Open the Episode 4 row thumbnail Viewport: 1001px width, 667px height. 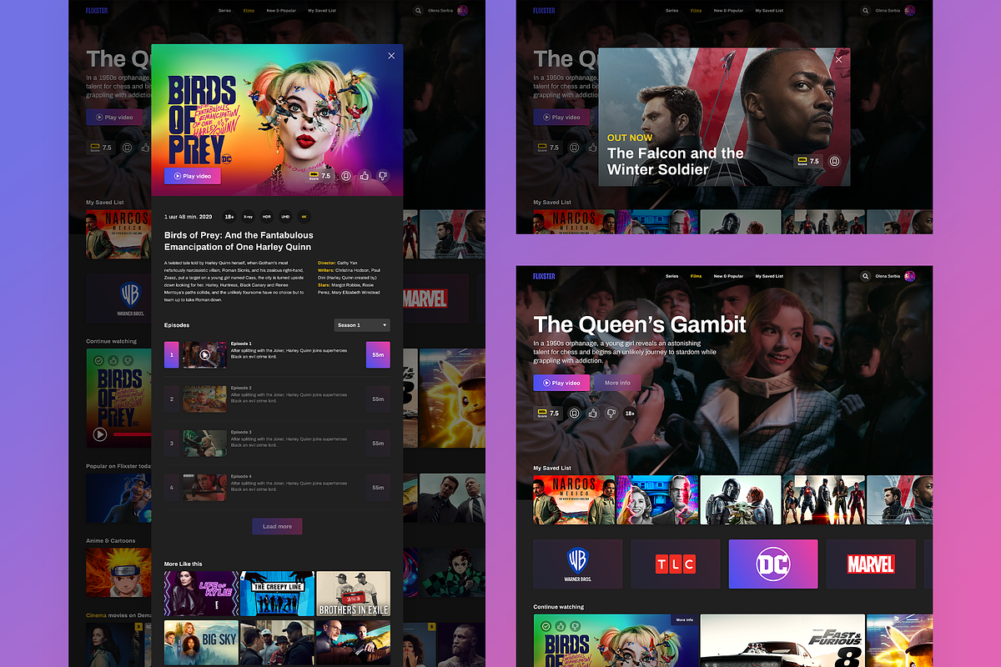(x=204, y=487)
